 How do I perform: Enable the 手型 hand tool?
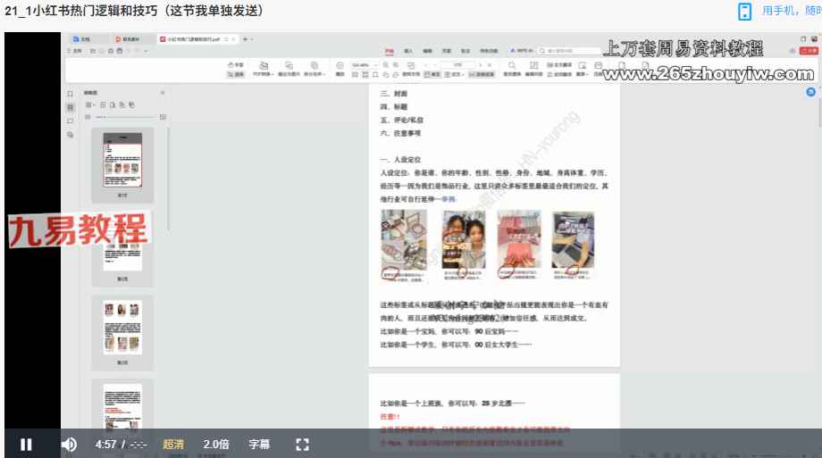coord(236,65)
